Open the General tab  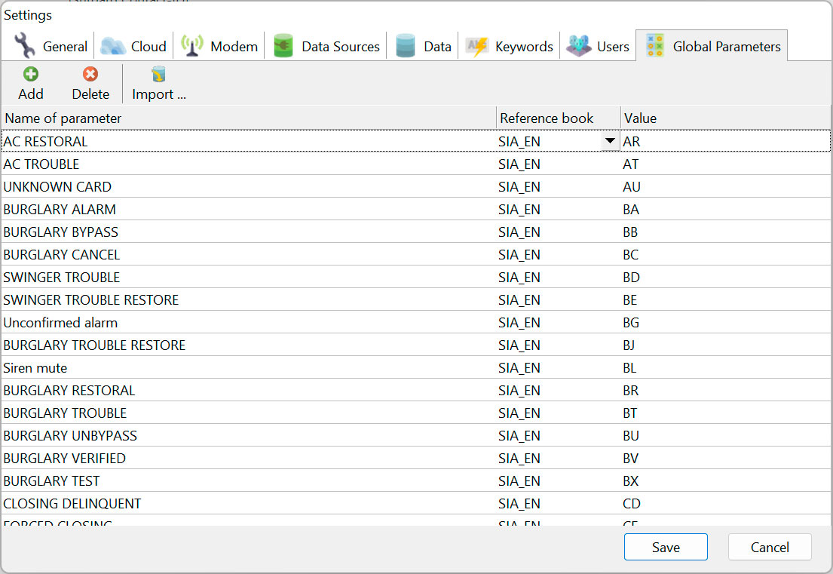51,46
